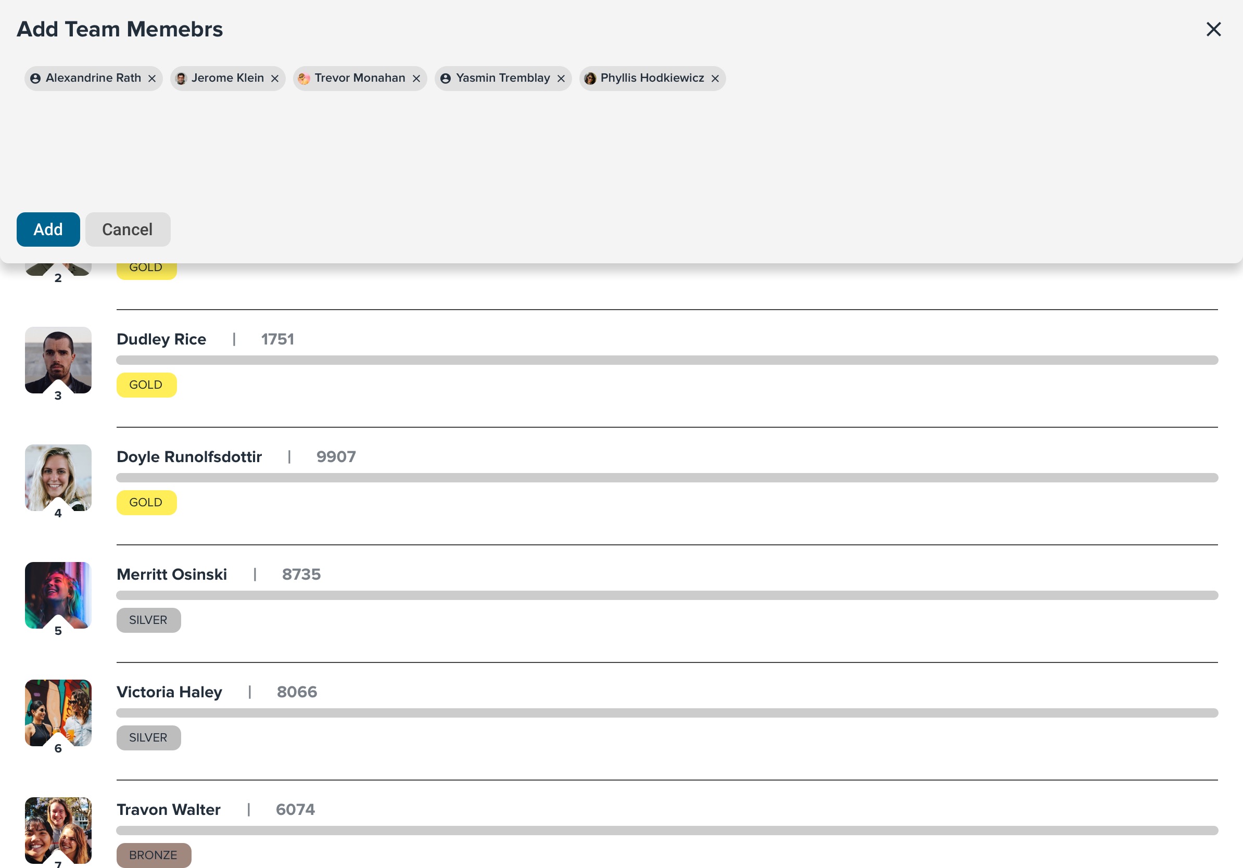The image size is (1243, 868).
Task: Remove Phyllis Hodkiewicz chip
Action: pyautogui.click(x=715, y=79)
